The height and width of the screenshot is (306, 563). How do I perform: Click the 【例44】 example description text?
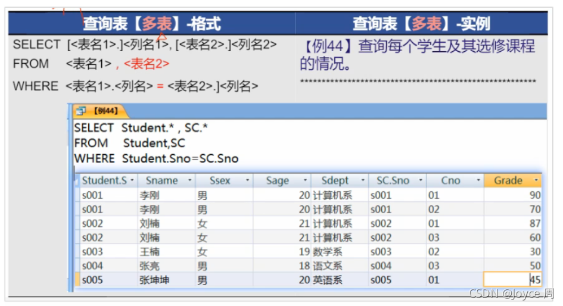pos(417,55)
